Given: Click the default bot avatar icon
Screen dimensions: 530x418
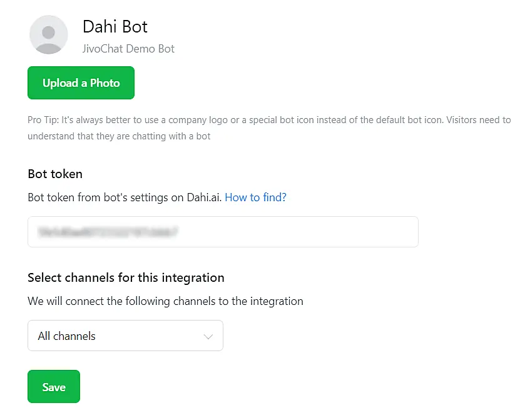Looking at the screenshot, I should click(48, 34).
